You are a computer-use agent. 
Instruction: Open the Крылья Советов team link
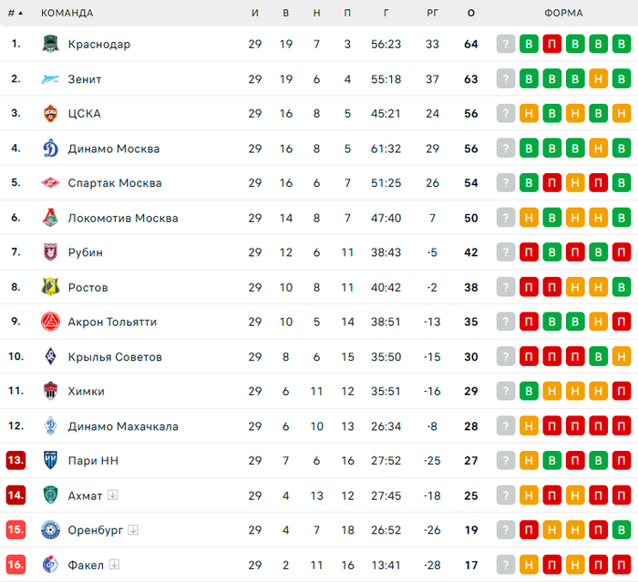(x=115, y=357)
